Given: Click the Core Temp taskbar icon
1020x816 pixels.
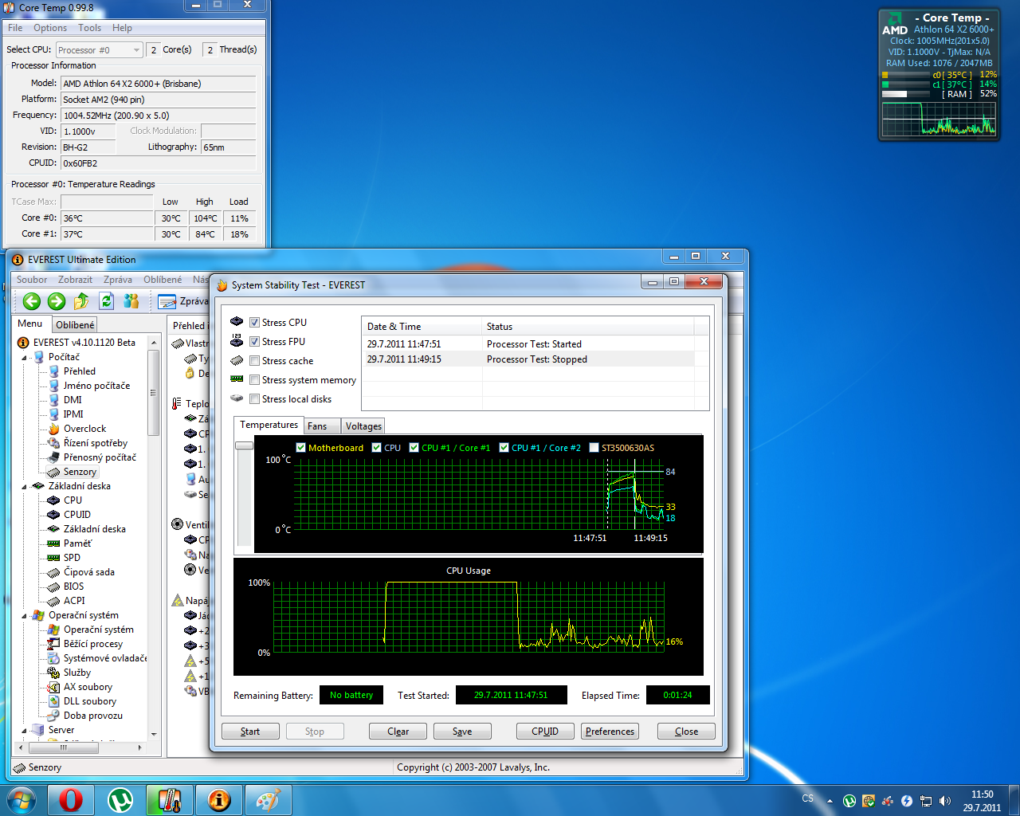Looking at the screenshot, I should (169, 800).
